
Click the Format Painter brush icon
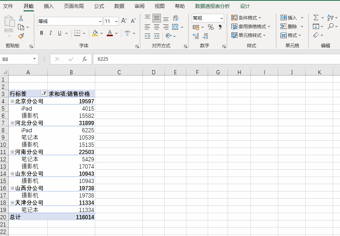(x=21, y=36)
